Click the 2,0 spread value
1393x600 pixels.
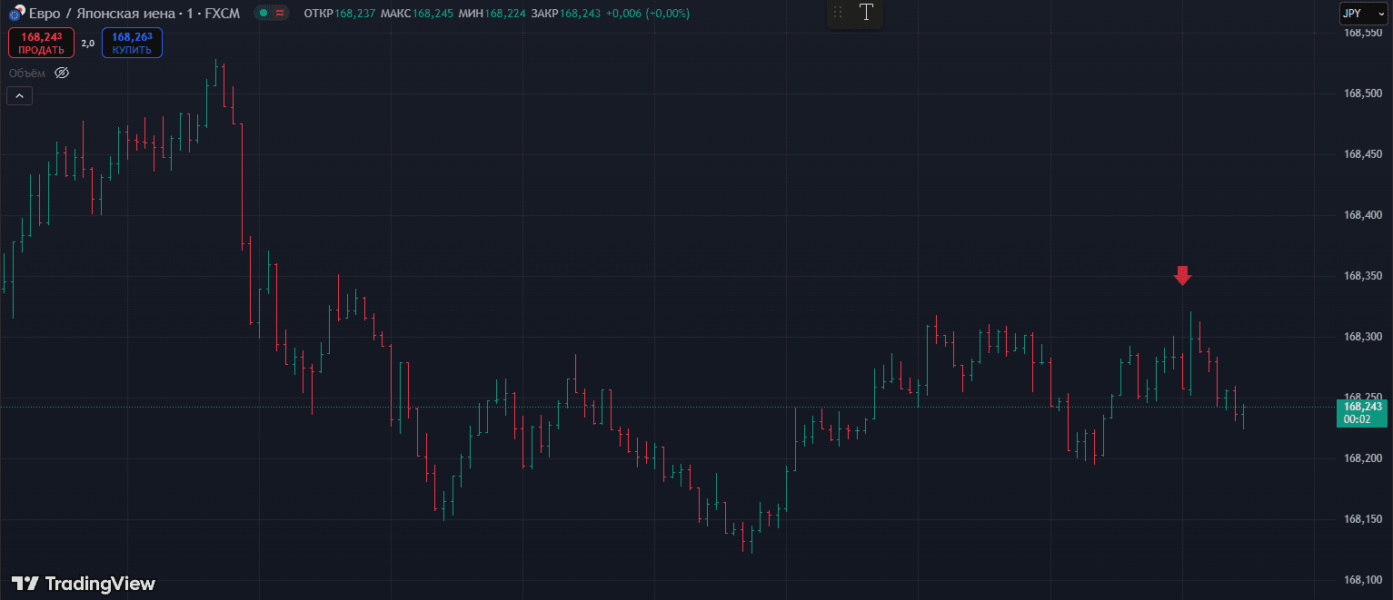pyautogui.click(x=88, y=43)
